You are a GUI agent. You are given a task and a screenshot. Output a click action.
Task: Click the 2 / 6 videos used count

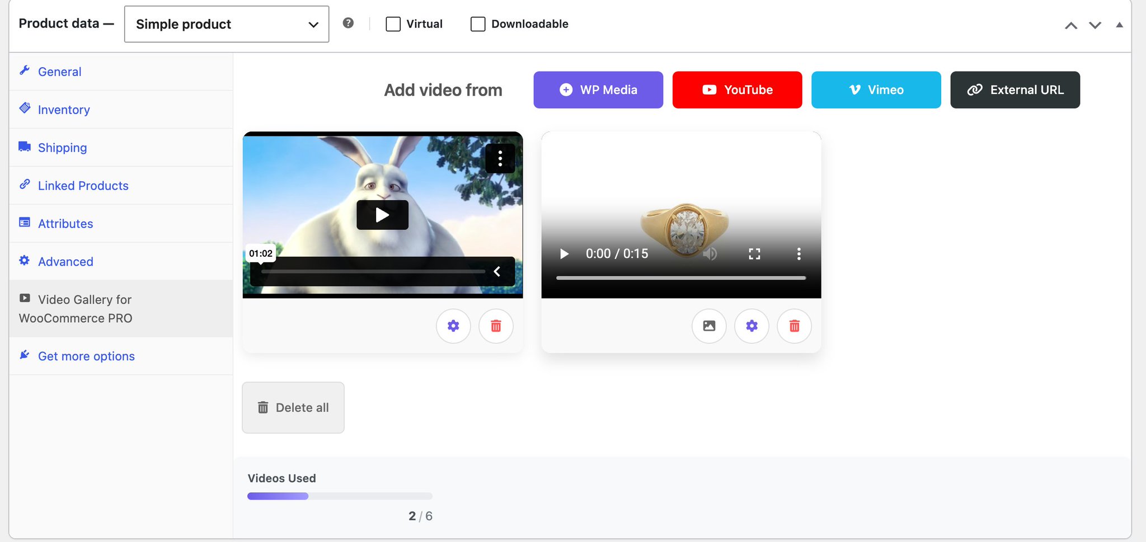pos(420,516)
